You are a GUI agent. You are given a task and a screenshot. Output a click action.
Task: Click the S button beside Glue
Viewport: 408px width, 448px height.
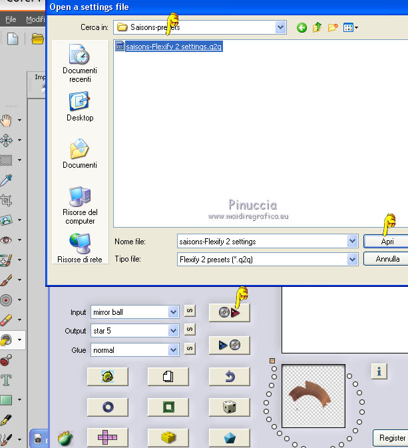coord(190,349)
